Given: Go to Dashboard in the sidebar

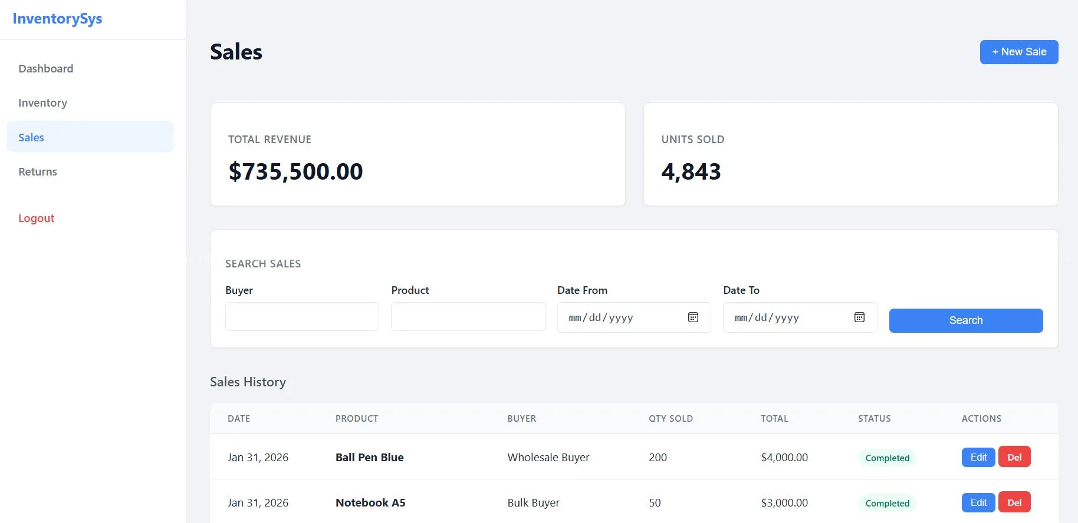Looking at the screenshot, I should 46,68.
